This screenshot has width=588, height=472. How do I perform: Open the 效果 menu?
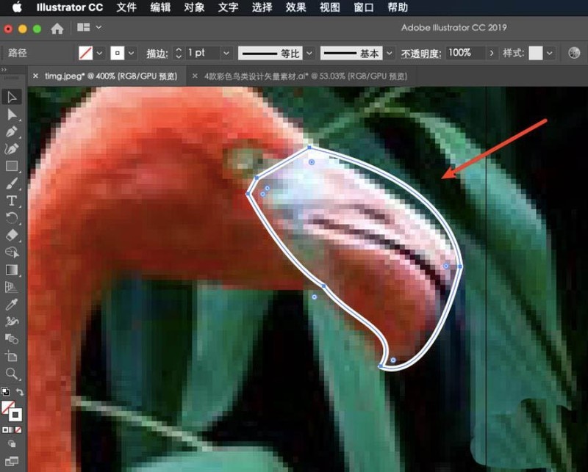coord(296,8)
